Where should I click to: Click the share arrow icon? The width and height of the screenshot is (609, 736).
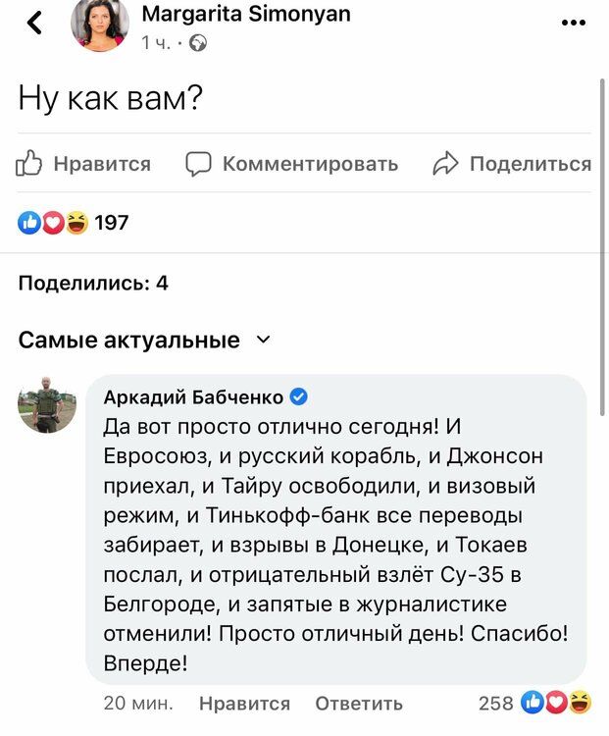446,163
